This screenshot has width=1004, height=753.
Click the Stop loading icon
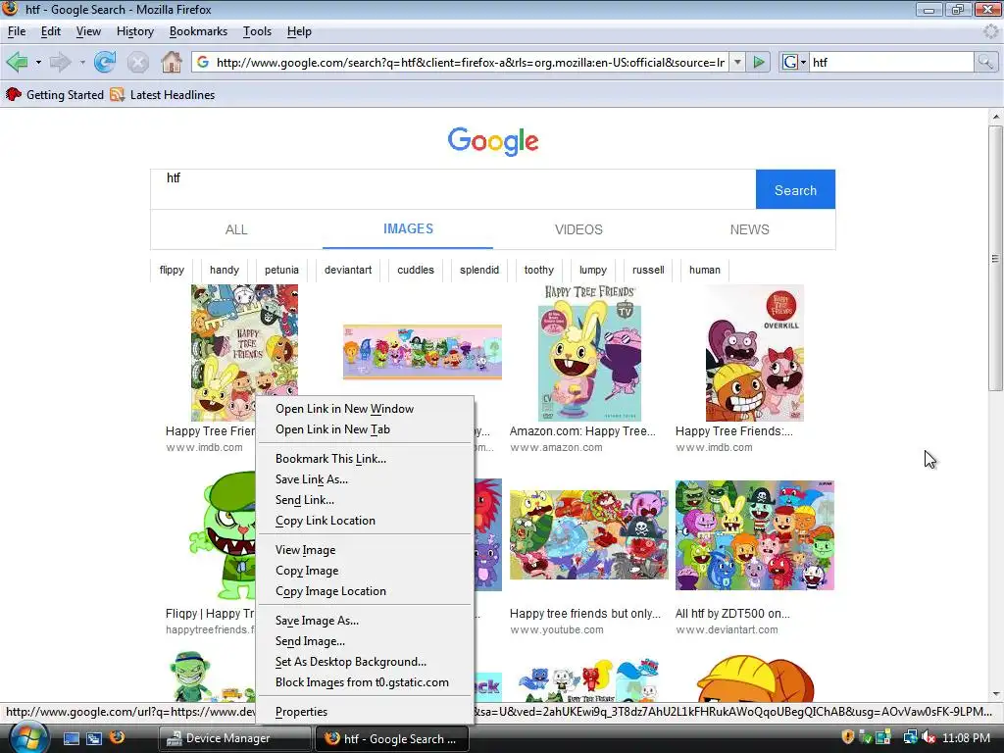point(137,62)
